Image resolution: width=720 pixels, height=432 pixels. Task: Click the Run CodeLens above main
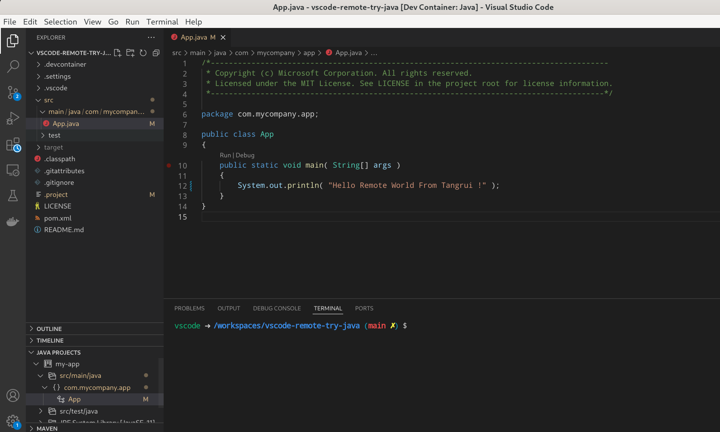click(x=225, y=155)
